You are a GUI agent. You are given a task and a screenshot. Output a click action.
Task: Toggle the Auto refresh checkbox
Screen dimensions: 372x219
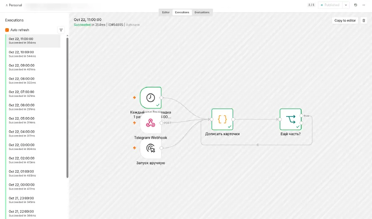pyautogui.click(x=7, y=30)
